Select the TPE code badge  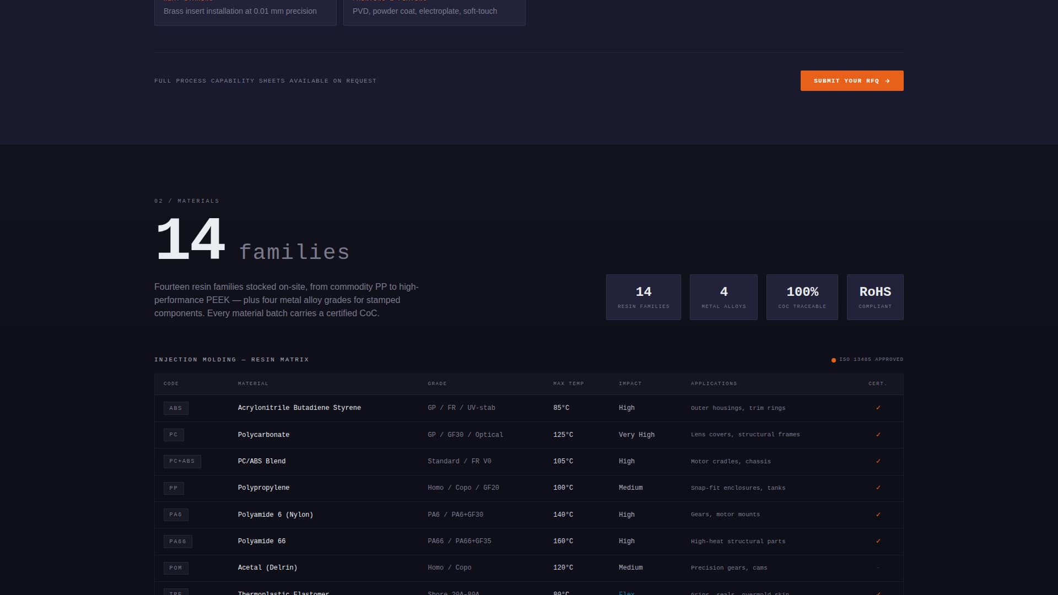click(176, 593)
